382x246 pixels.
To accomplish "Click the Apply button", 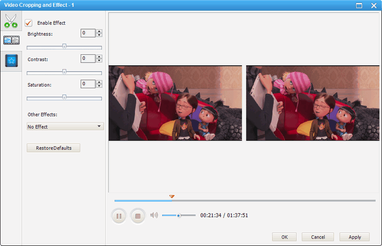I will tap(354, 237).
